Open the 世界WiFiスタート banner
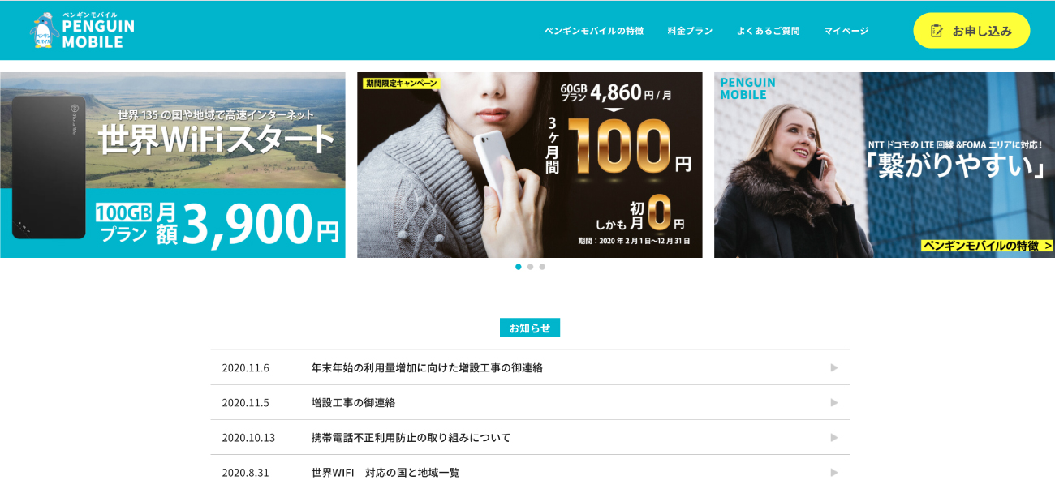Image resolution: width=1055 pixels, height=489 pixels. pyautogui.click(x=172, y=165)
